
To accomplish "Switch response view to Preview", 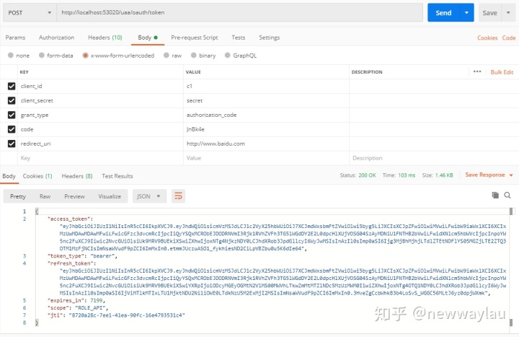I will click(74, 196).
